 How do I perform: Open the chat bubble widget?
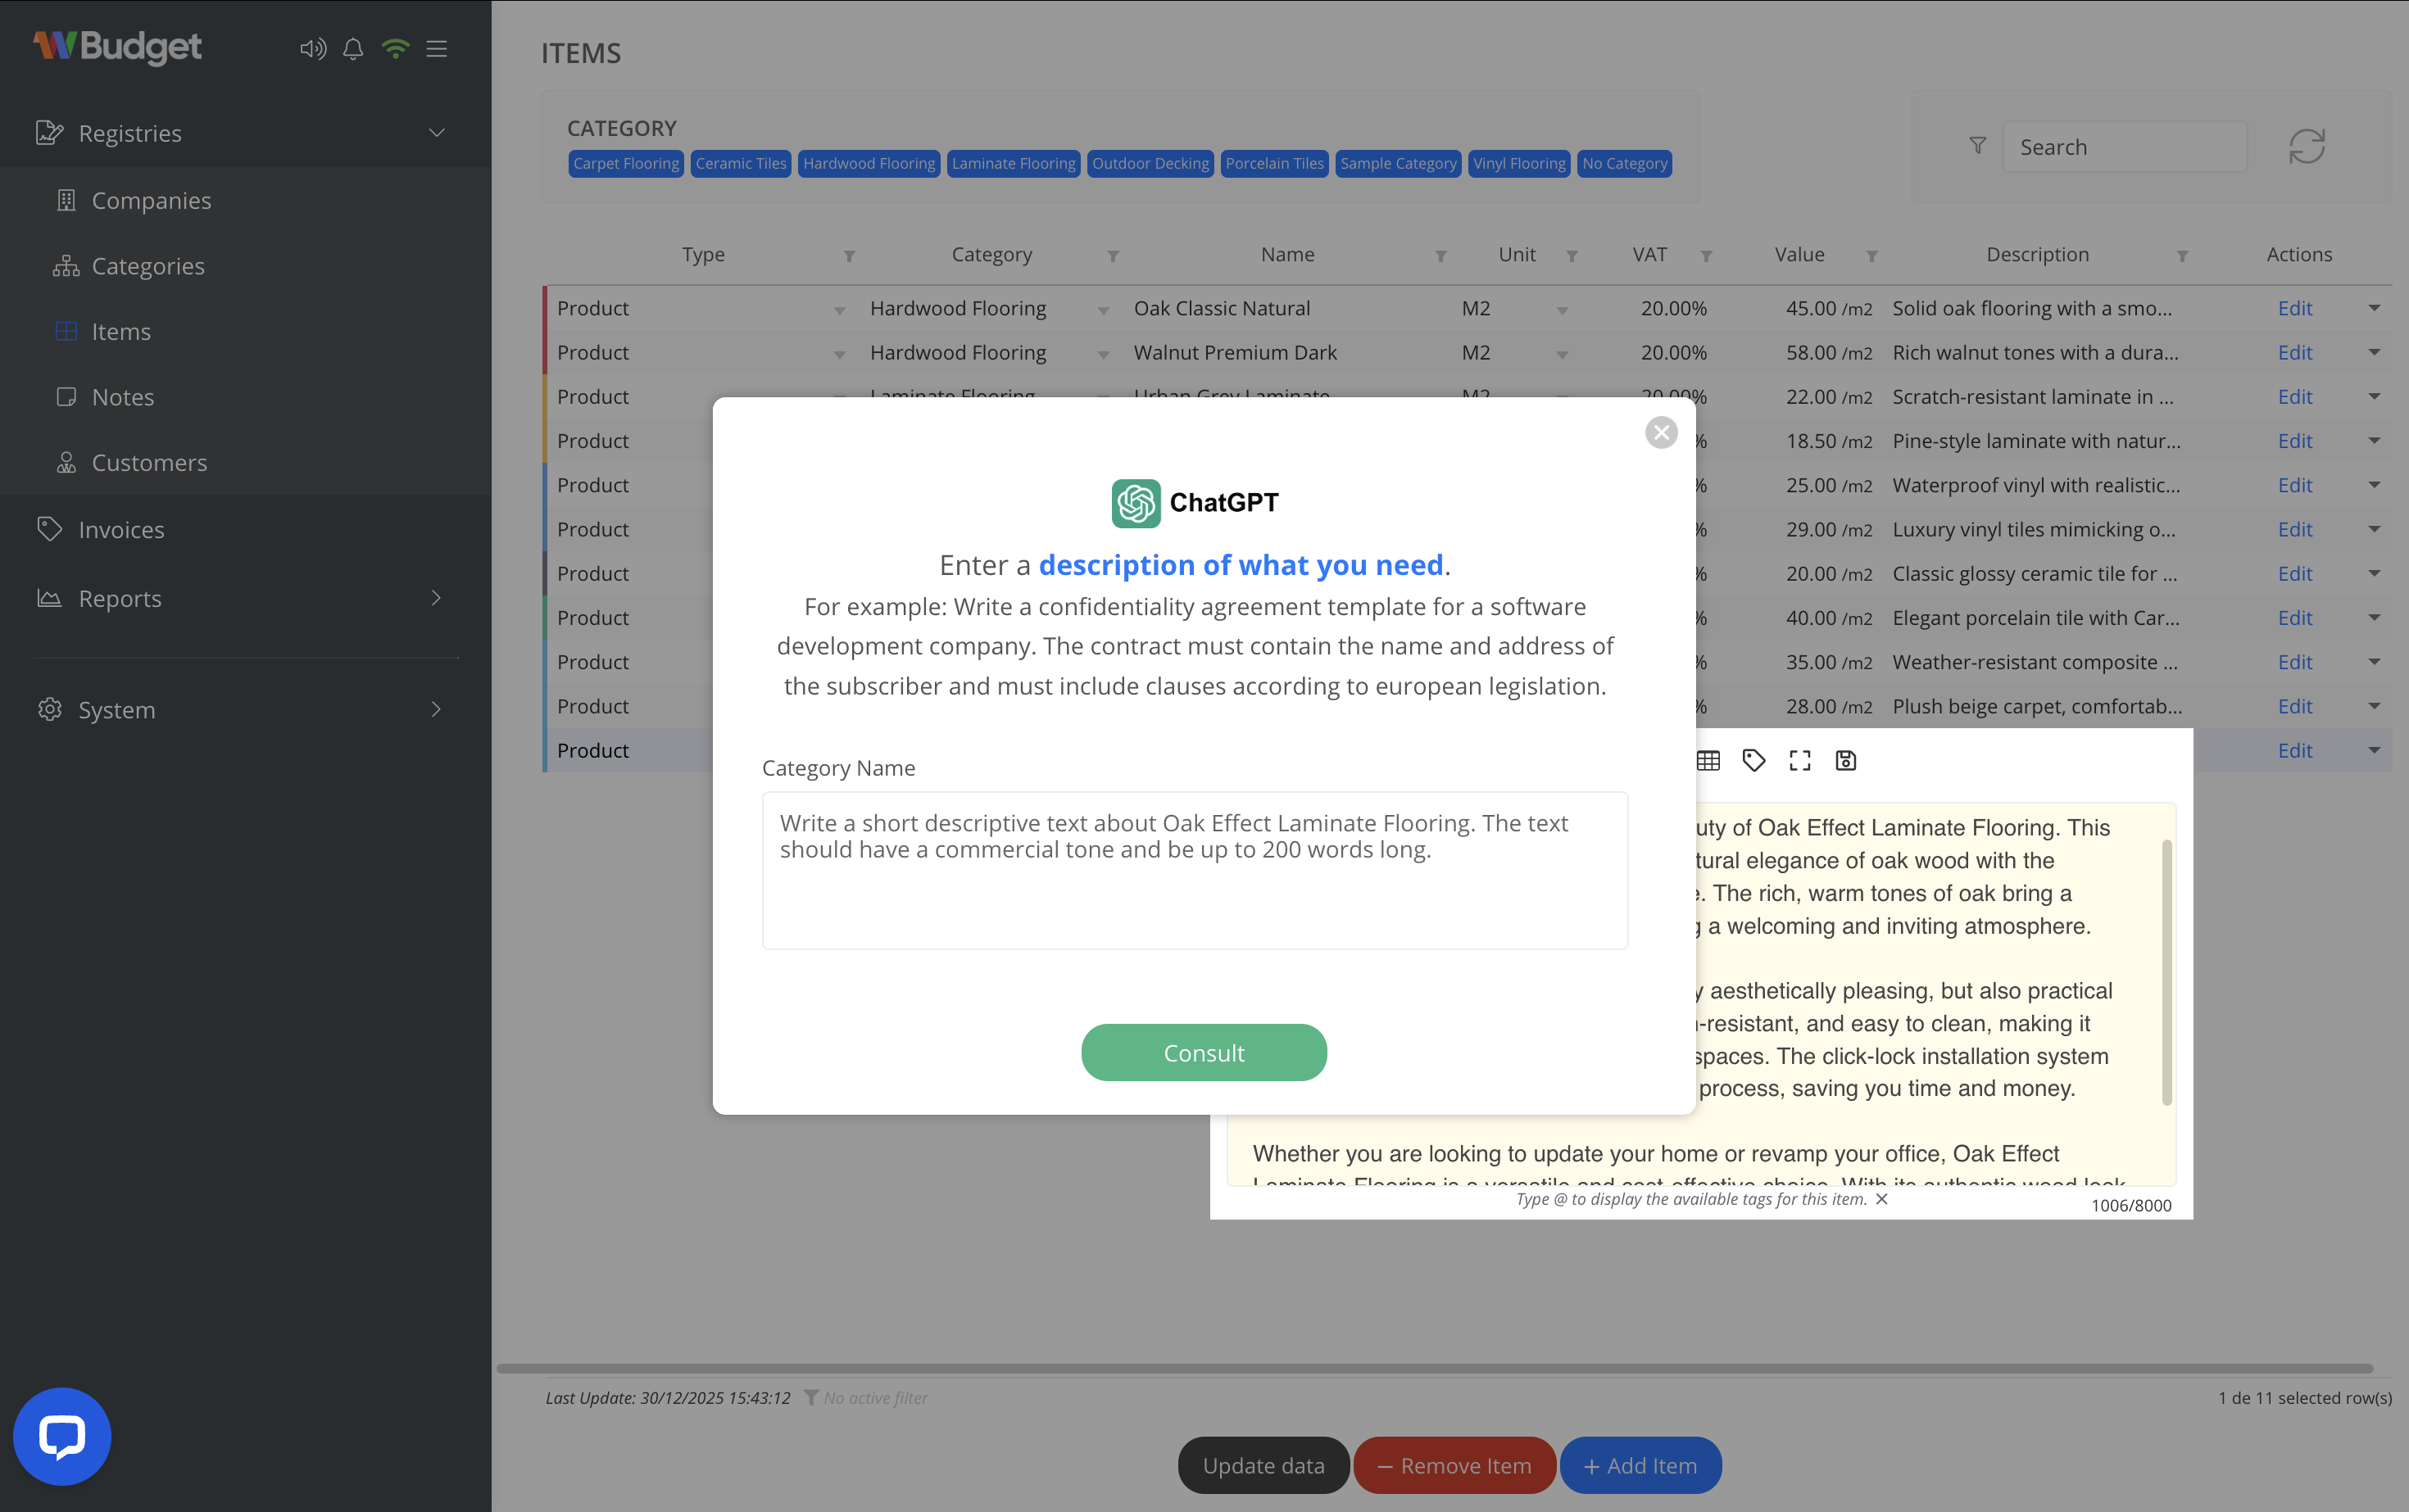point(62,1436)
